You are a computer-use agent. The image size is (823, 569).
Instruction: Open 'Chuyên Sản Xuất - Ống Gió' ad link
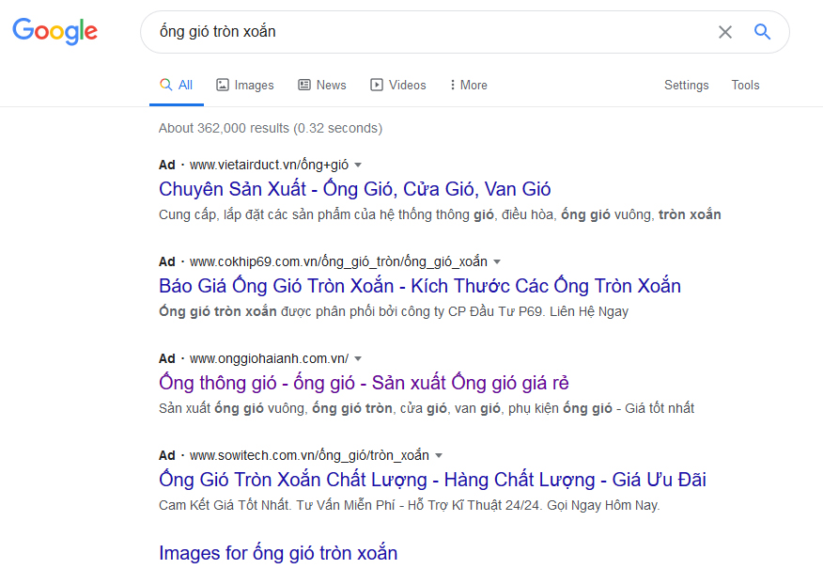point(355,189)
